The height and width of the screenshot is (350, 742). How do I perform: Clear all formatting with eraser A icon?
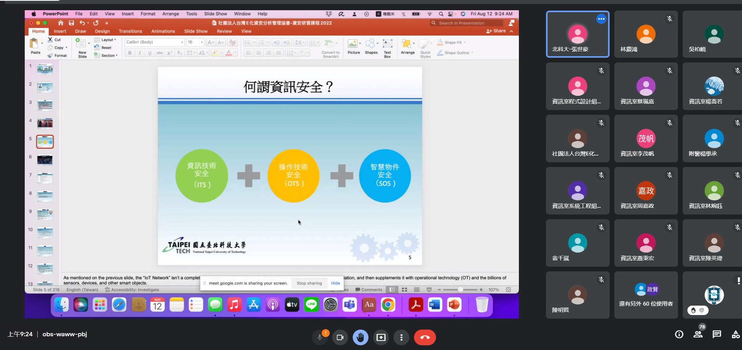233,42
